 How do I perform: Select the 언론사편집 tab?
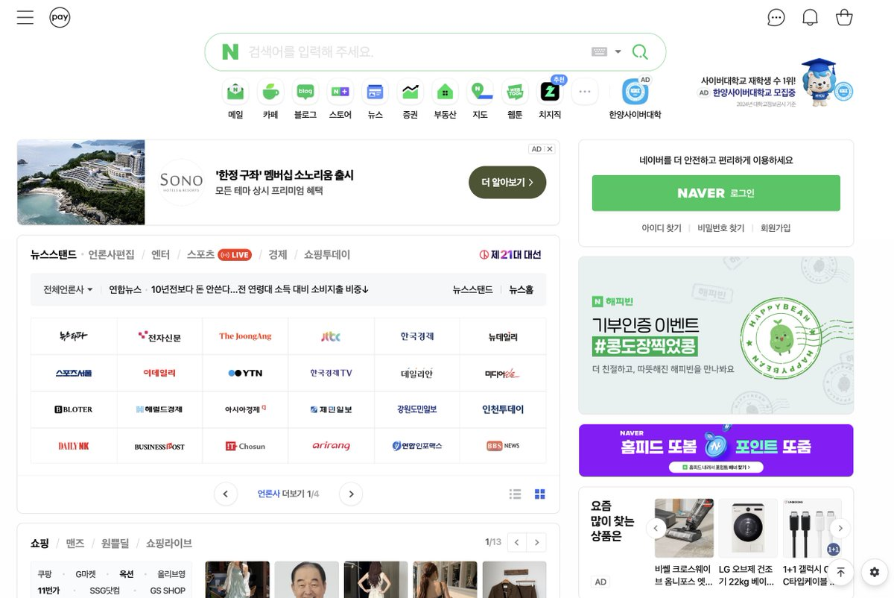112,254
